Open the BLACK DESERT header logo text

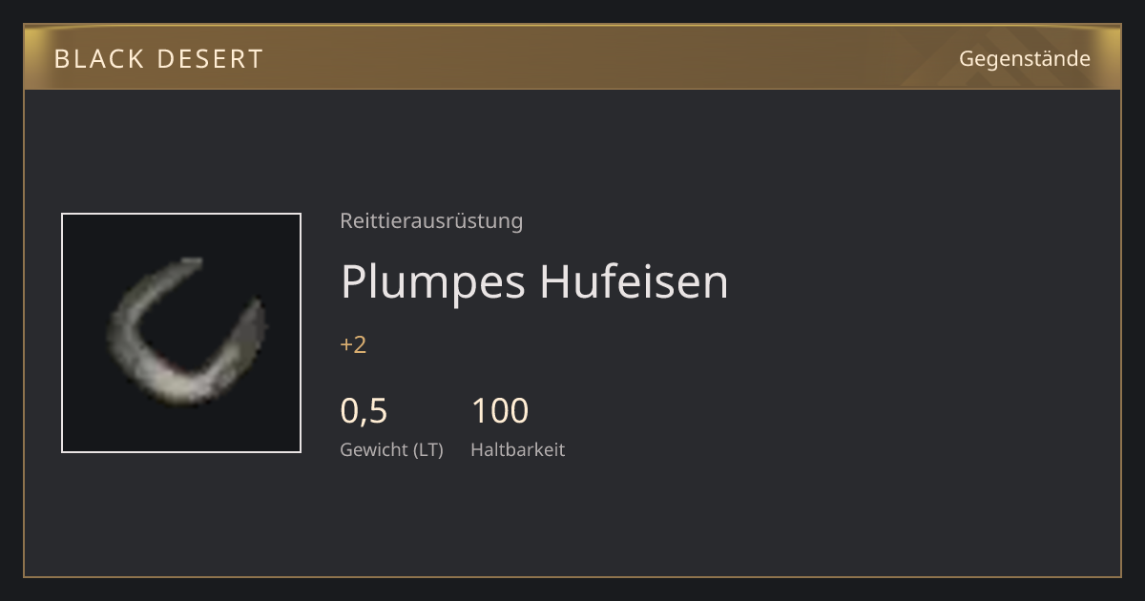pos(159,59)
